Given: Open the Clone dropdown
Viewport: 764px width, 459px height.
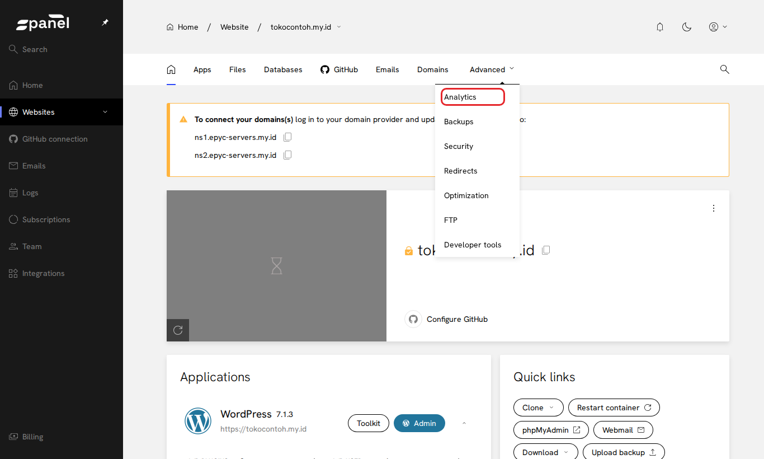Looking at the screenshot, I should [x=538, y=408].
